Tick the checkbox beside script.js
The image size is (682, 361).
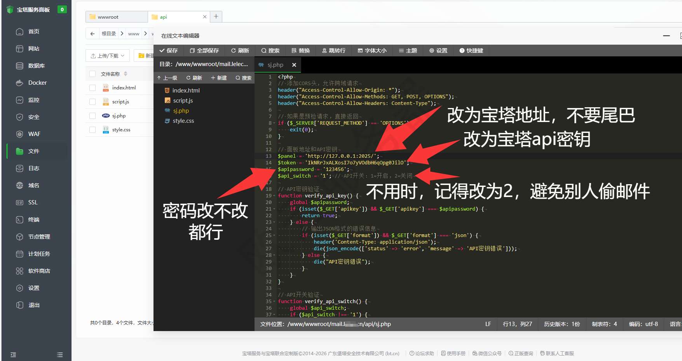tap(92, 102)
